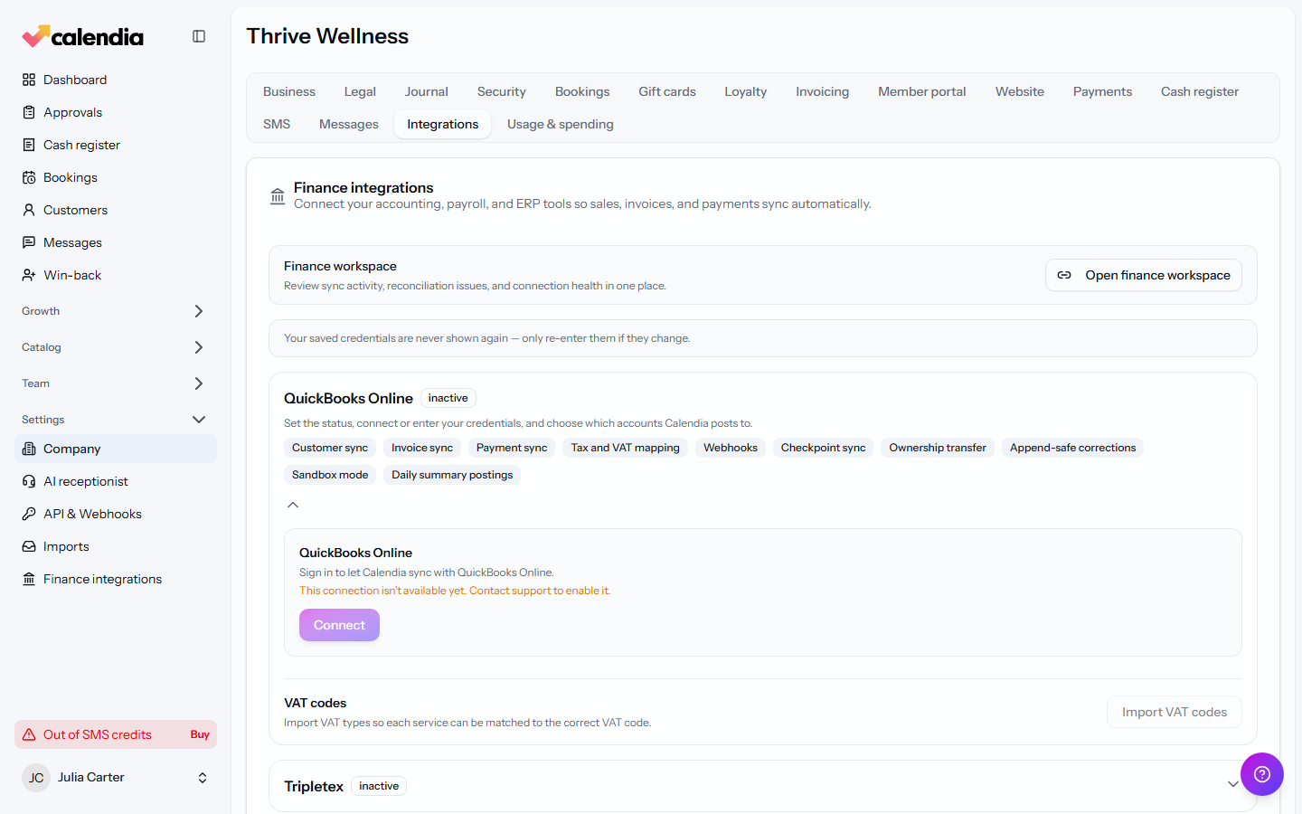The image size is (1302, 814).
Task: Click the help question-mark button
Action: pos(1262,774)
